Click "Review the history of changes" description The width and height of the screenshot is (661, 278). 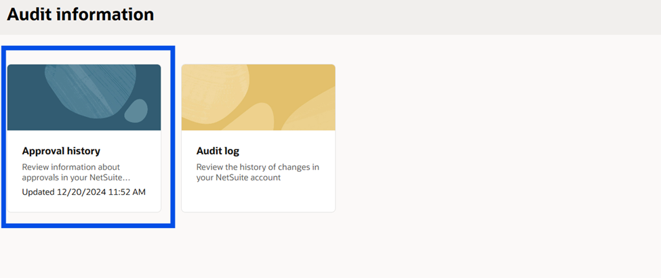pyautogui.click(x=258, y=172)
